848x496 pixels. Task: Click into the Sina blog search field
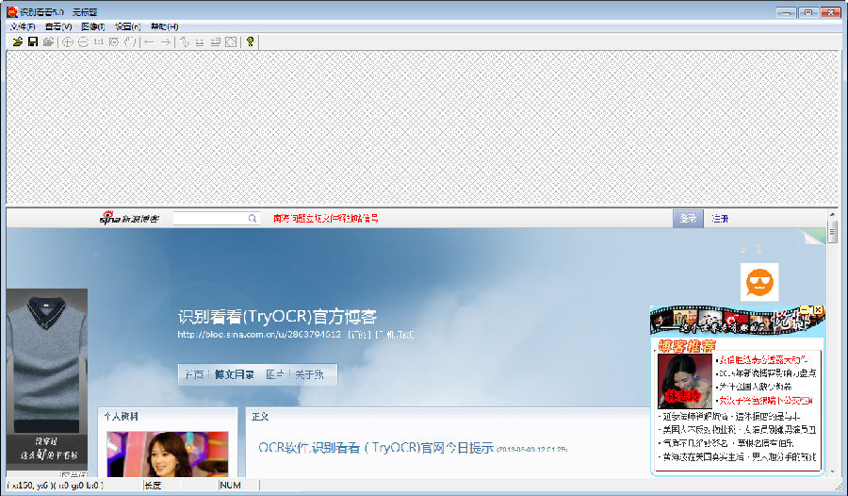click(209, 219)
